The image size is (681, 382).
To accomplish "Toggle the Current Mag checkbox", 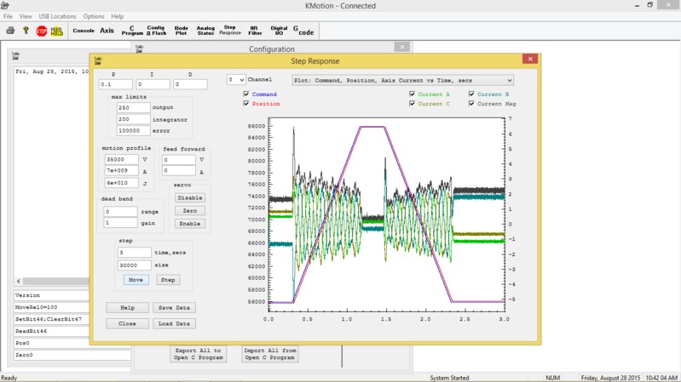I will pyautogui.click(x=472, y=104).
